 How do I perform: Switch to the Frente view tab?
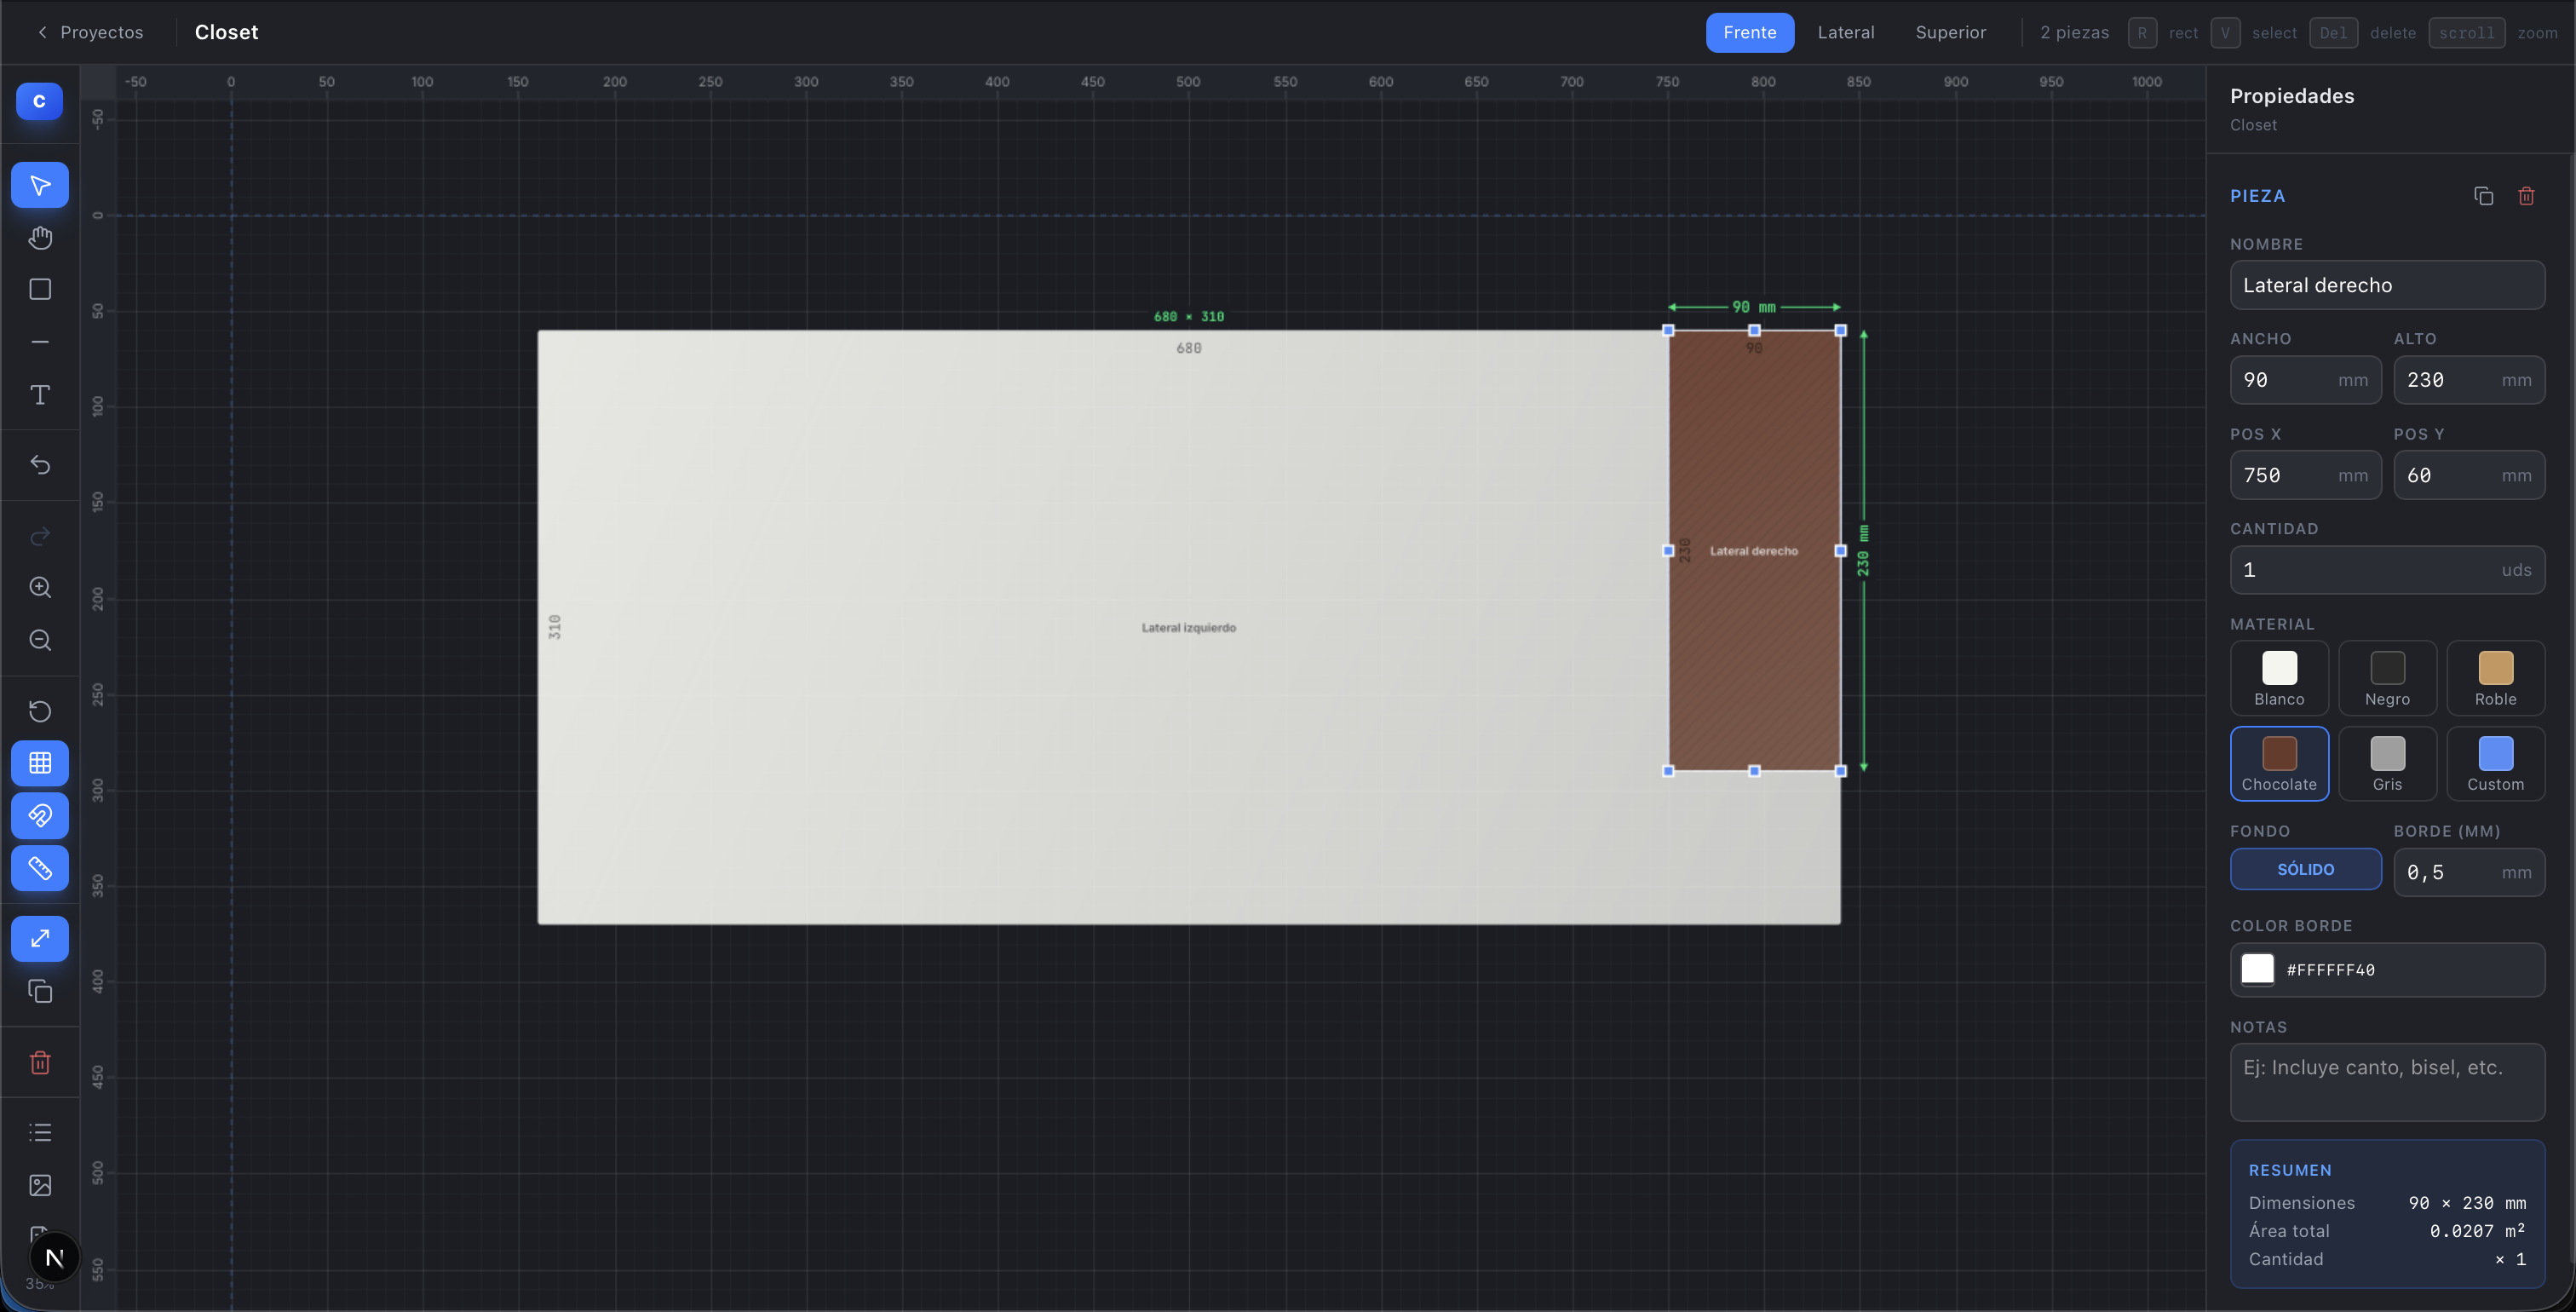coord(1749,32)
